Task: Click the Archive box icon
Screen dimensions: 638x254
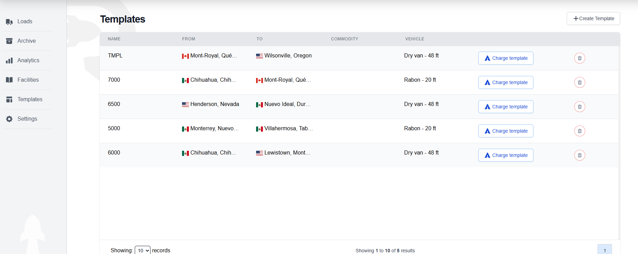Action: [x=9, y=41]
